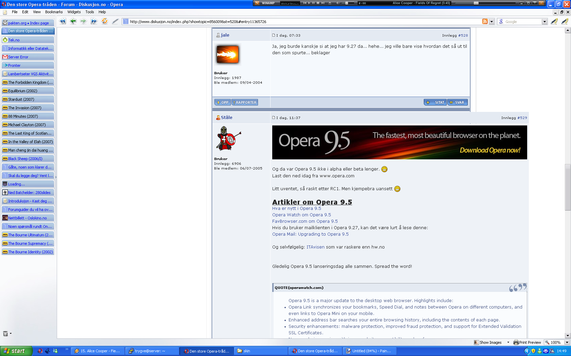Open the Help menu
The image size is (571, 356).
[x=102, y=12]
